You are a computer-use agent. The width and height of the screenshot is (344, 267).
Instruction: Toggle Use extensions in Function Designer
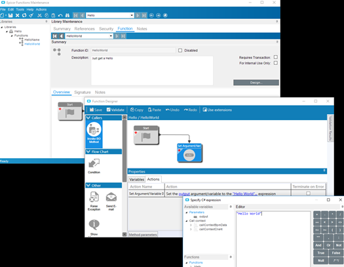point(217,110)
